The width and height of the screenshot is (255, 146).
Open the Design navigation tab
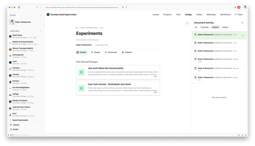point(188,15)
